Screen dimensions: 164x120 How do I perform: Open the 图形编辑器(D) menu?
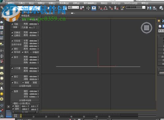(x=90, y=3)
